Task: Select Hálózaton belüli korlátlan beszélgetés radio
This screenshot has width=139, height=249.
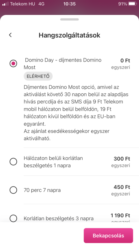Action: [x=13, y=162]
